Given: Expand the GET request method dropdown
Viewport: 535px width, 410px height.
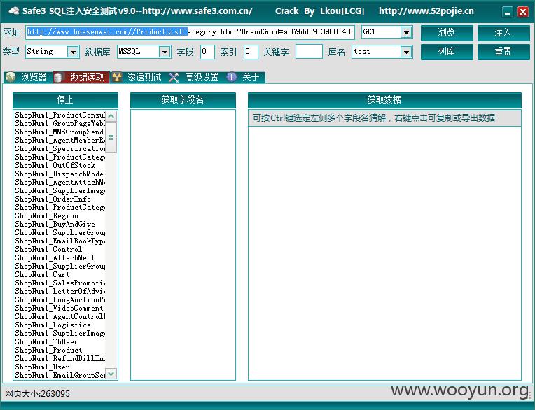Looking at the screenshot, I should (406, 32).
